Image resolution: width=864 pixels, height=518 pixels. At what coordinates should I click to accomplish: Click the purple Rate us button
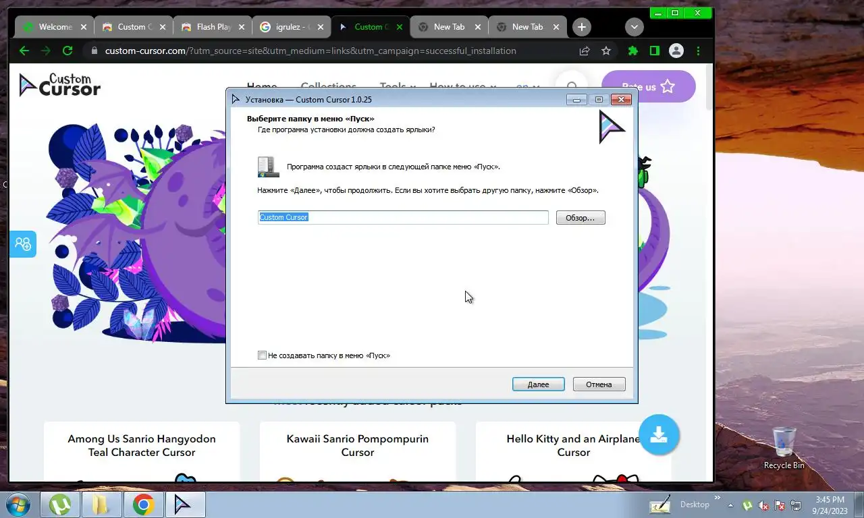tap(648, 86)
